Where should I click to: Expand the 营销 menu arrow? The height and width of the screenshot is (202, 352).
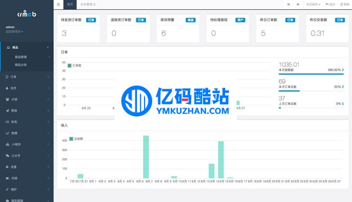(48, 110)
